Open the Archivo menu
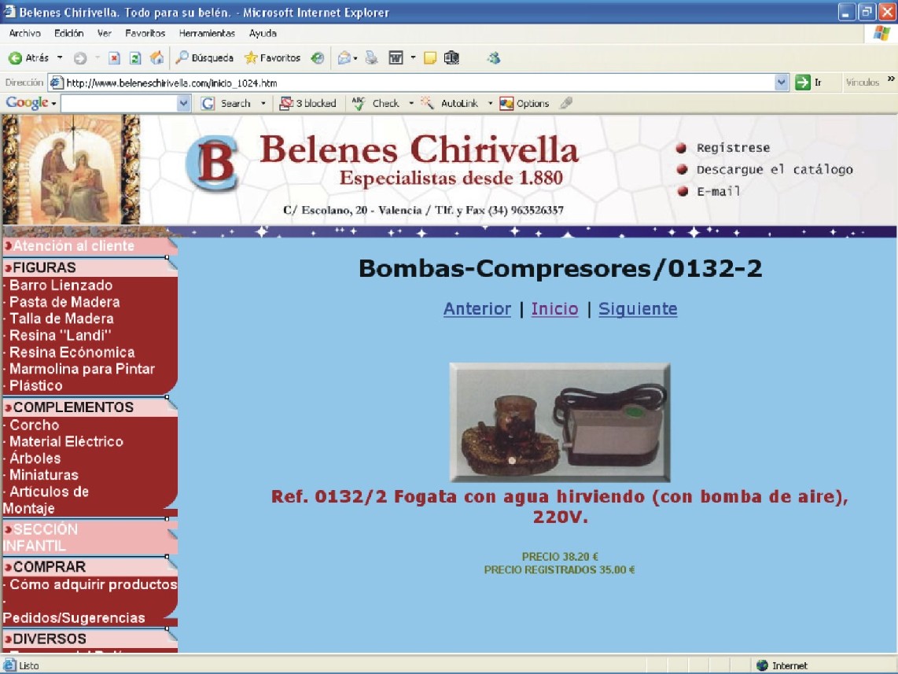898x674 pixels. coord(24,34)
